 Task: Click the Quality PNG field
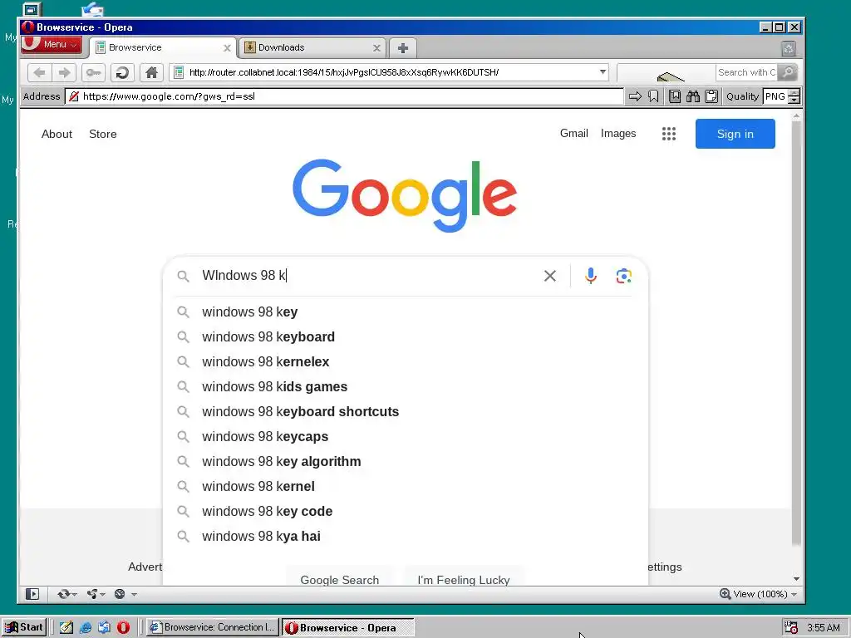click(775, 96)
